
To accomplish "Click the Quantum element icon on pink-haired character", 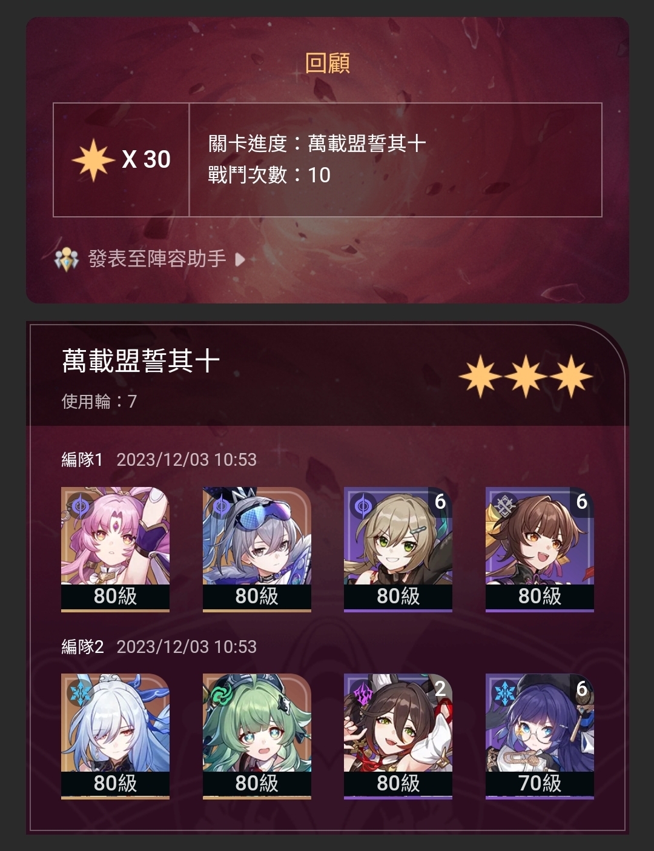I will click(x=81, y=505).
